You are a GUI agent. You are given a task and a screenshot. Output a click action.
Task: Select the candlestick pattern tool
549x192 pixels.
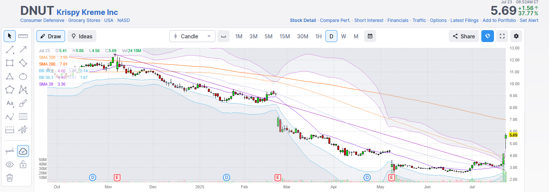(x=23, y=130)
